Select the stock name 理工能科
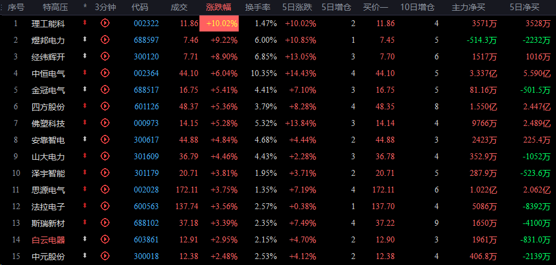The image size is (556, 265). (x=48, y=24)
